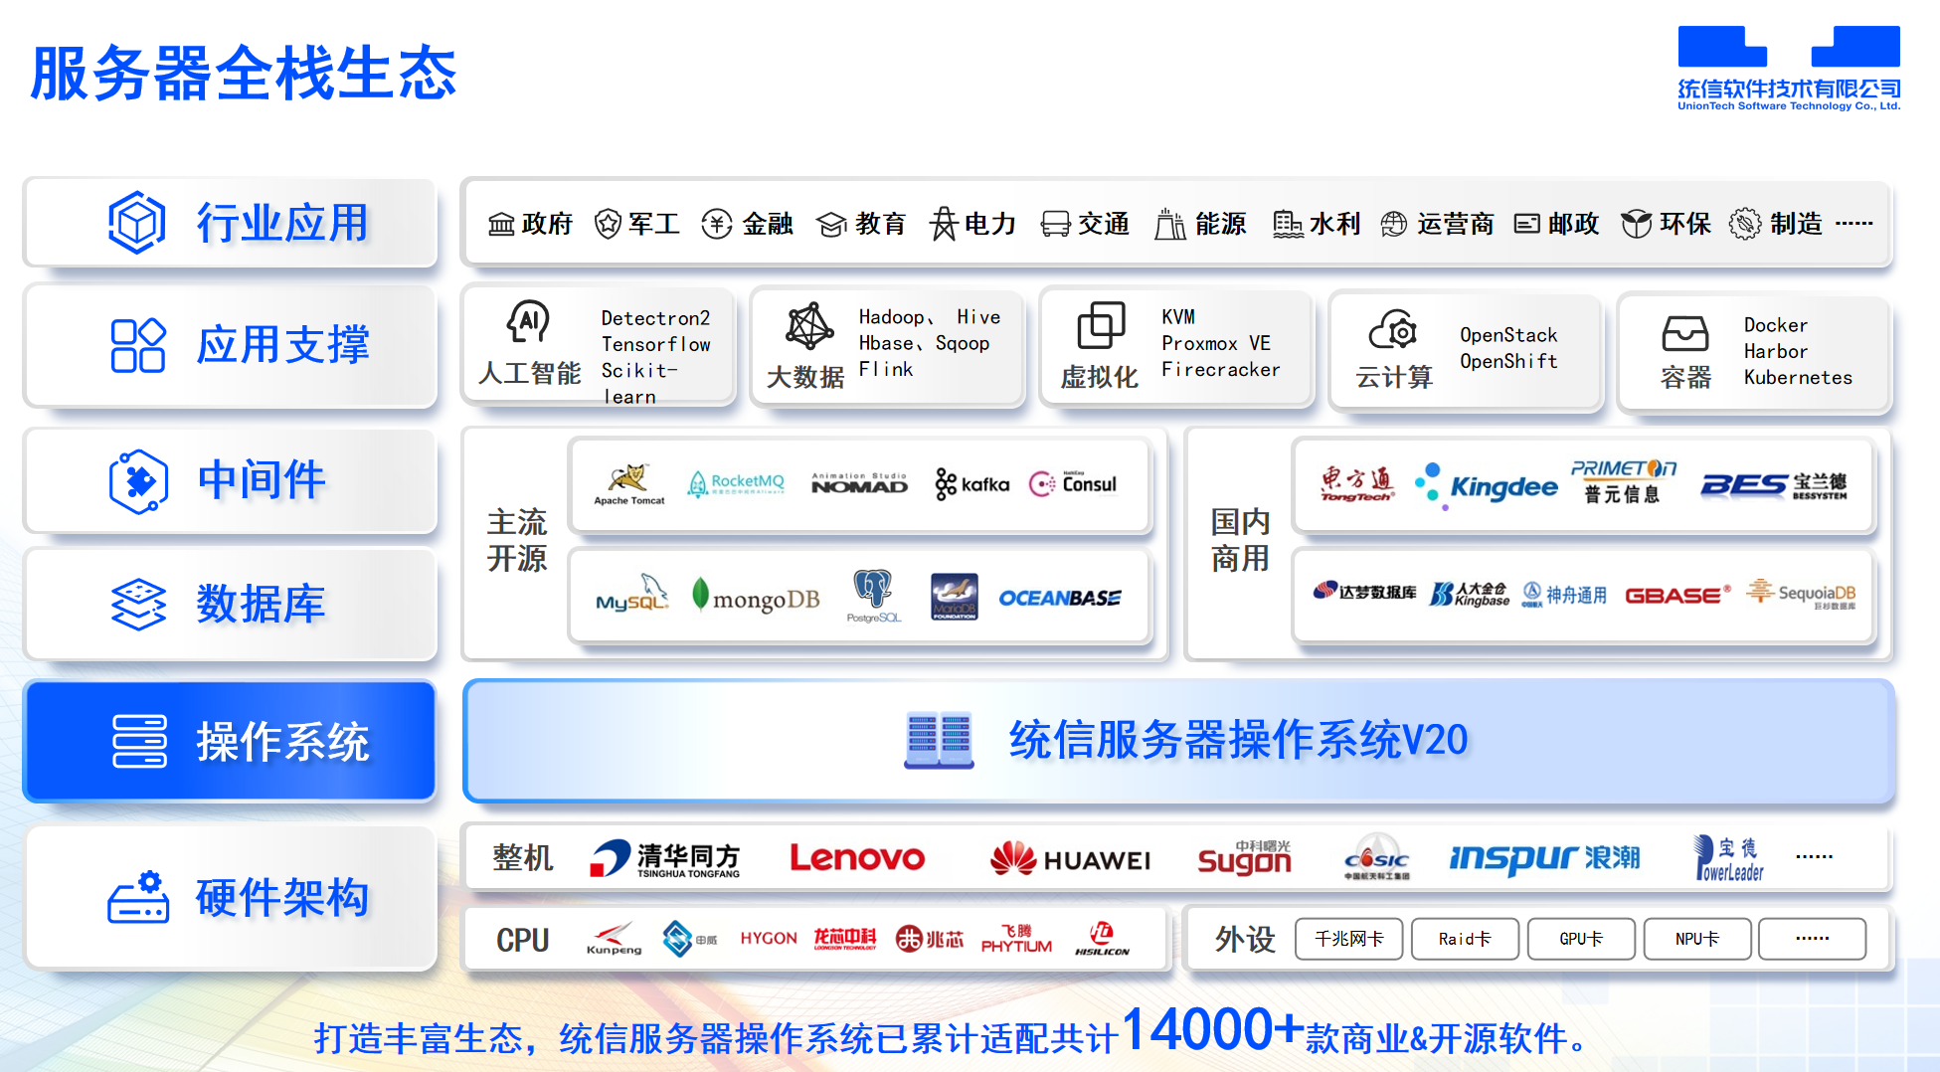Click the Sugon 中科曙光 logo

1244,857
